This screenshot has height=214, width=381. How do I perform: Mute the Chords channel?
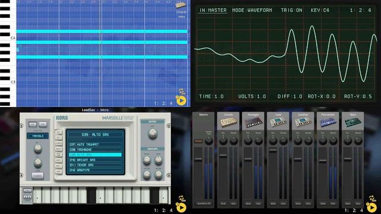coord(223,203)
